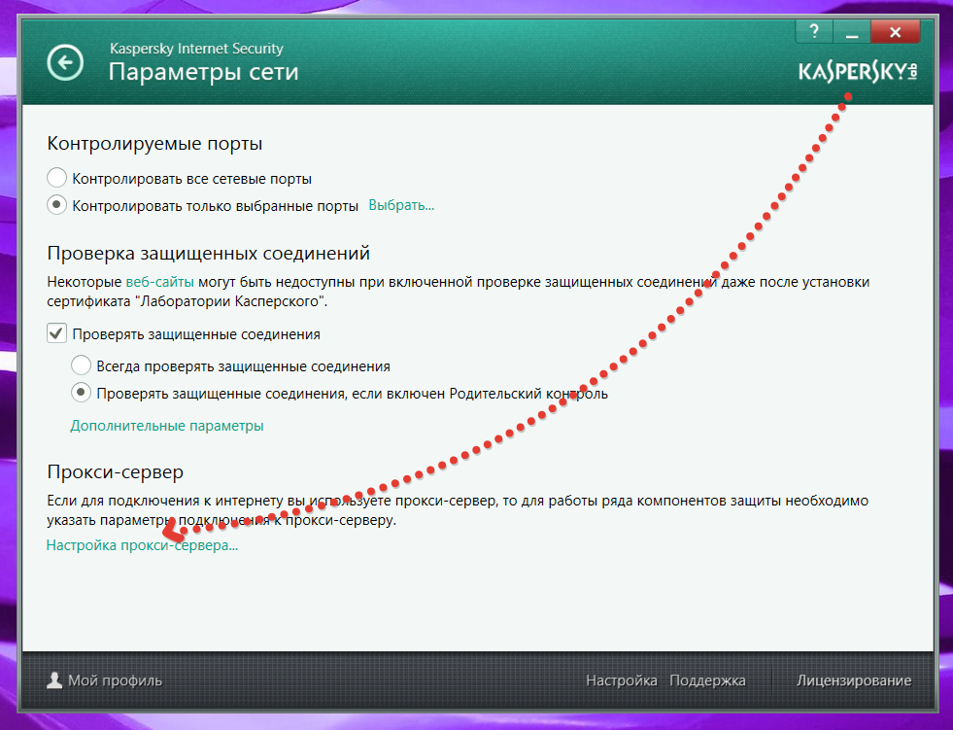Screen dimensions: 953x730
Task: Open help with the question mark button
Action: point(814,32)
